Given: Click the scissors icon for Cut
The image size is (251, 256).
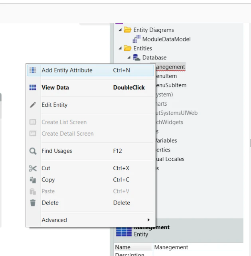Looking at the screenshot, I should tap(33, 168).
